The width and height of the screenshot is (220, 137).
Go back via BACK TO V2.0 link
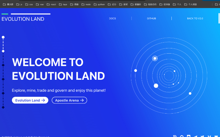[195, 19]
